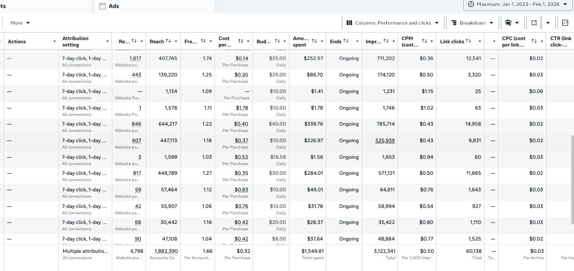Sort by CPM column arrows
The width and height of the screenshot is (574, 271).
(x=424, y=41)
